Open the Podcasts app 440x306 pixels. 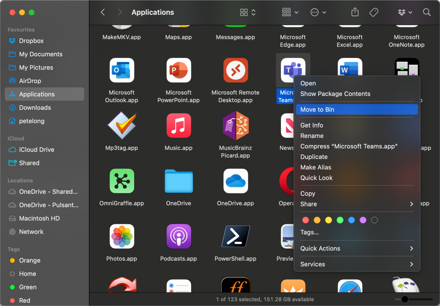(x=178, y=236)
